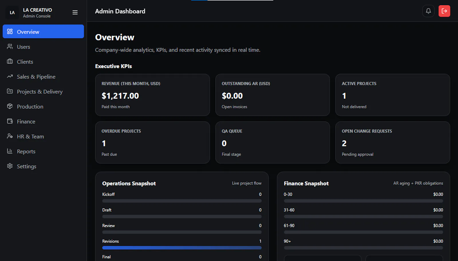The height and width of the screenshot is (261, 458).
Task: Open the Overview menu item
Action: [x=43, y=31]
